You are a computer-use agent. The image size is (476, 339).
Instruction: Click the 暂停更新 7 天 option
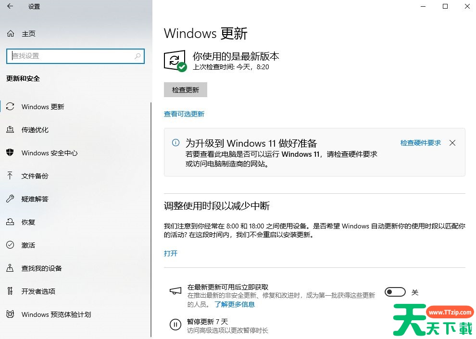coord(208,321)
